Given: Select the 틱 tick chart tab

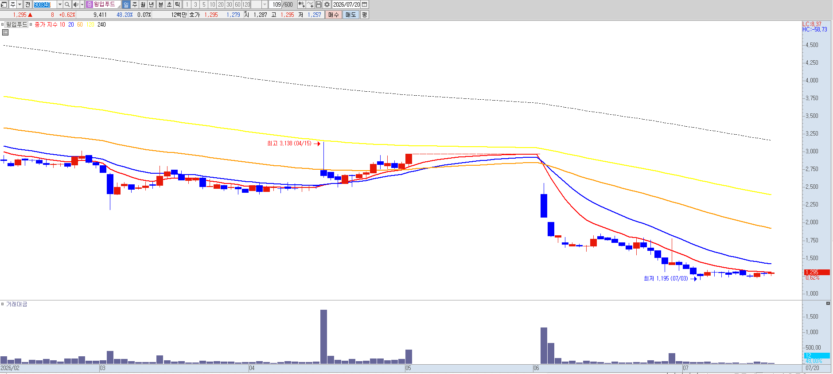Looking at the screenshot, I should coord(177,4).
